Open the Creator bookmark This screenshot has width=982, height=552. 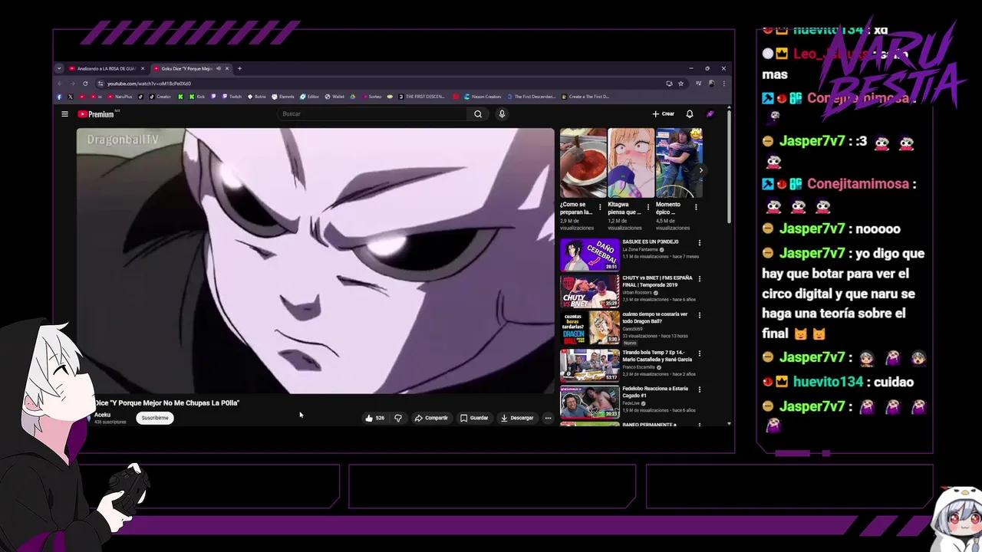point(160,97)
